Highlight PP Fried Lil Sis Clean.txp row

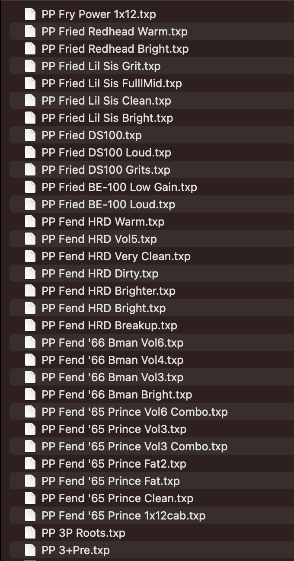tap(106, 101)
